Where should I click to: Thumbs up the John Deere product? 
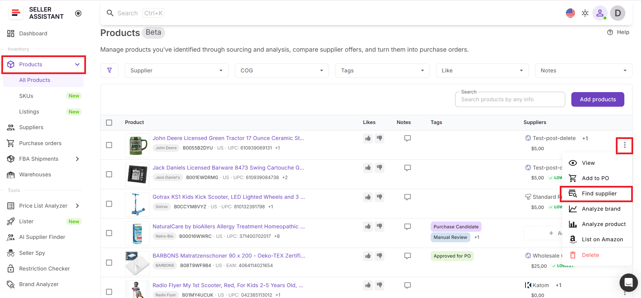368,138
